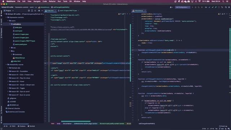Expand the finished-site folder

point(8,68)
